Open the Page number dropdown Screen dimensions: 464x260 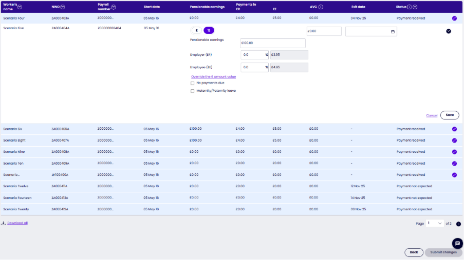[435, 224]
